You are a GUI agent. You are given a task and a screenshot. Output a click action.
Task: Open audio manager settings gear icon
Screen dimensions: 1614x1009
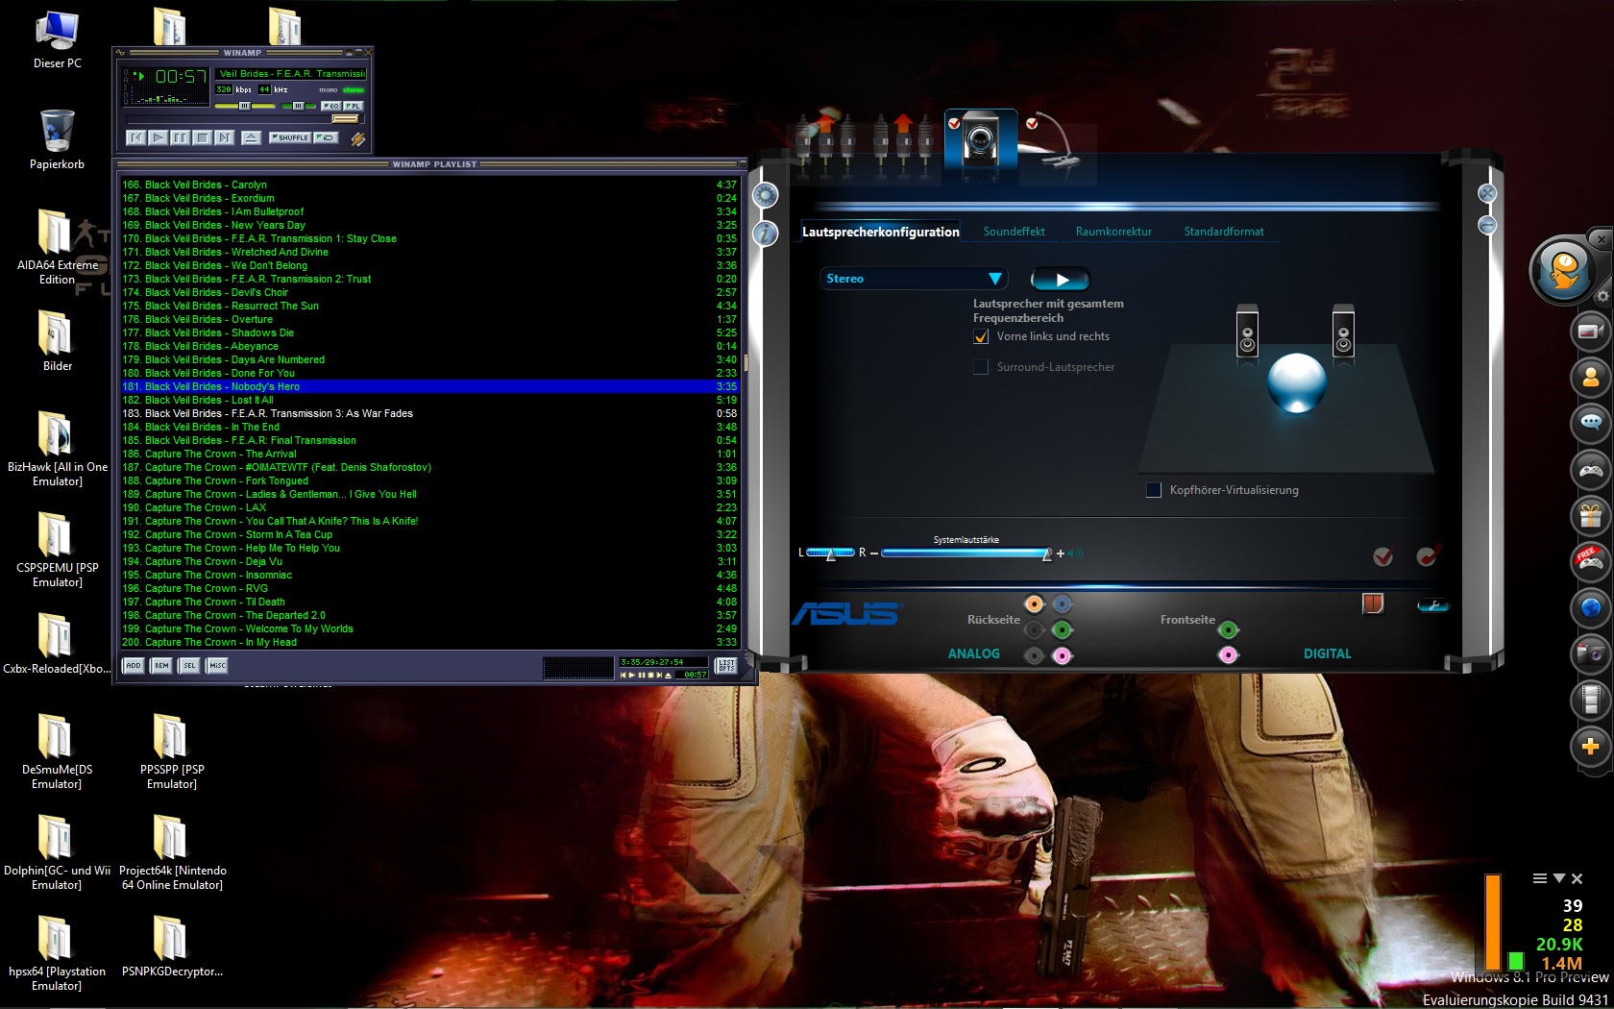[765, 196]
